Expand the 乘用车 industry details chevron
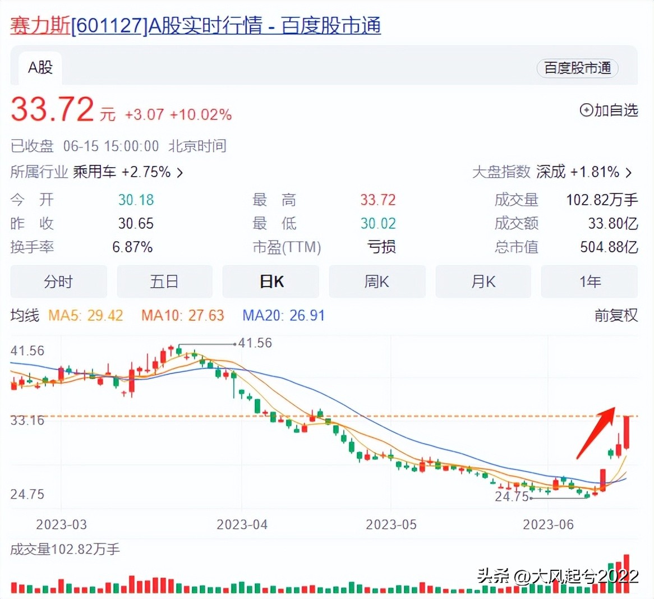The image size is (654, 599). [x=179, y=173]
